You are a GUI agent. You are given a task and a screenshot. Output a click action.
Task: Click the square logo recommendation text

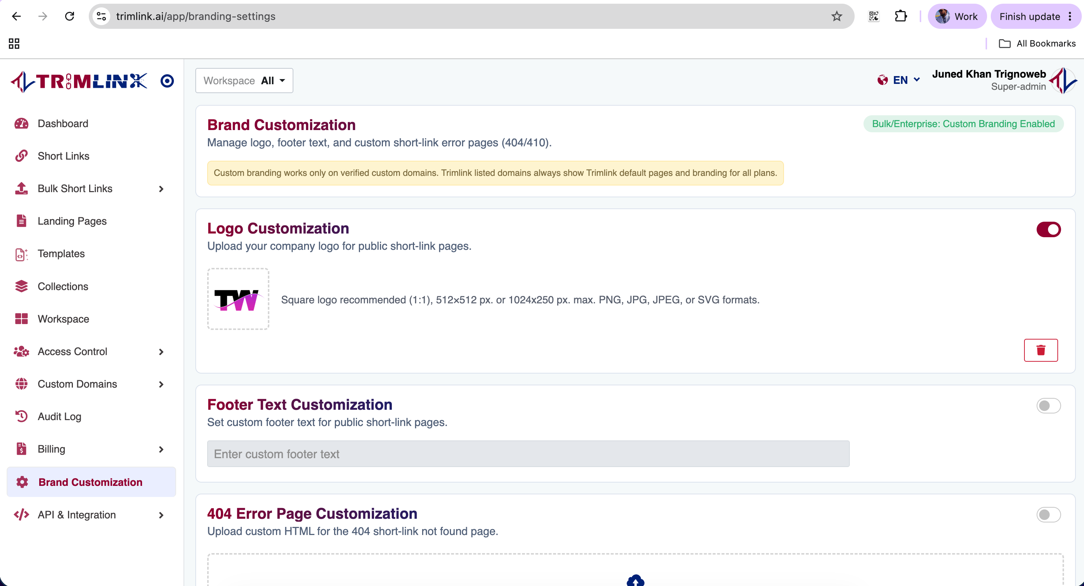(520, 300)
